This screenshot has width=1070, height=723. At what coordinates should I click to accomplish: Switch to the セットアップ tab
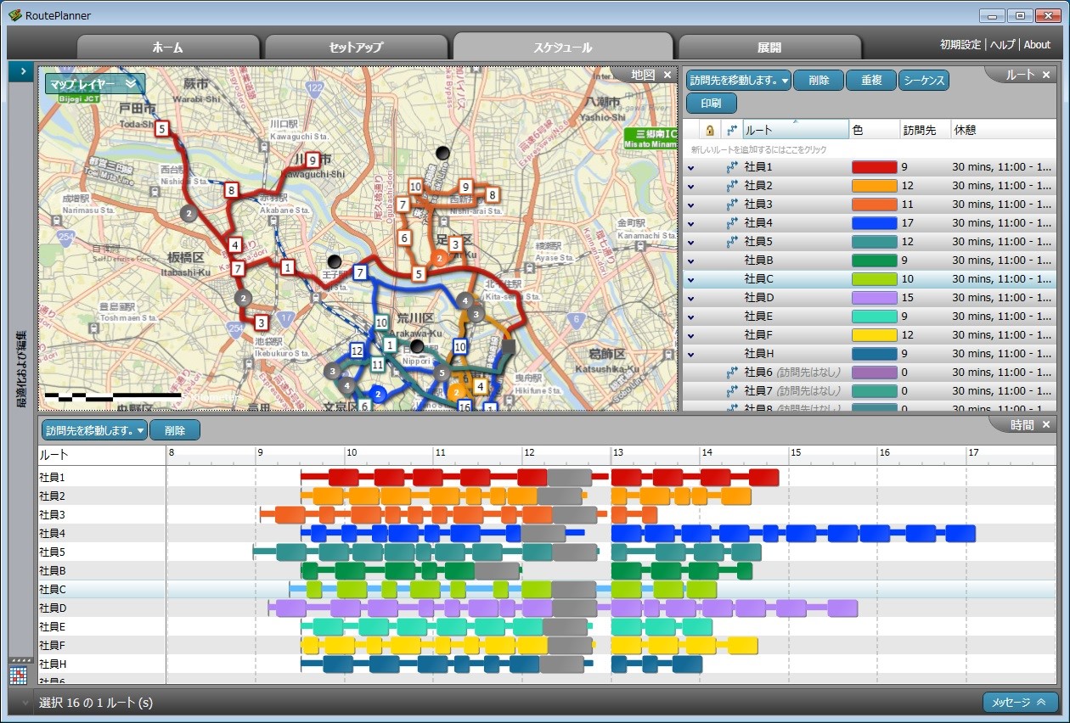pyautogui.click(x=356, y=48)
